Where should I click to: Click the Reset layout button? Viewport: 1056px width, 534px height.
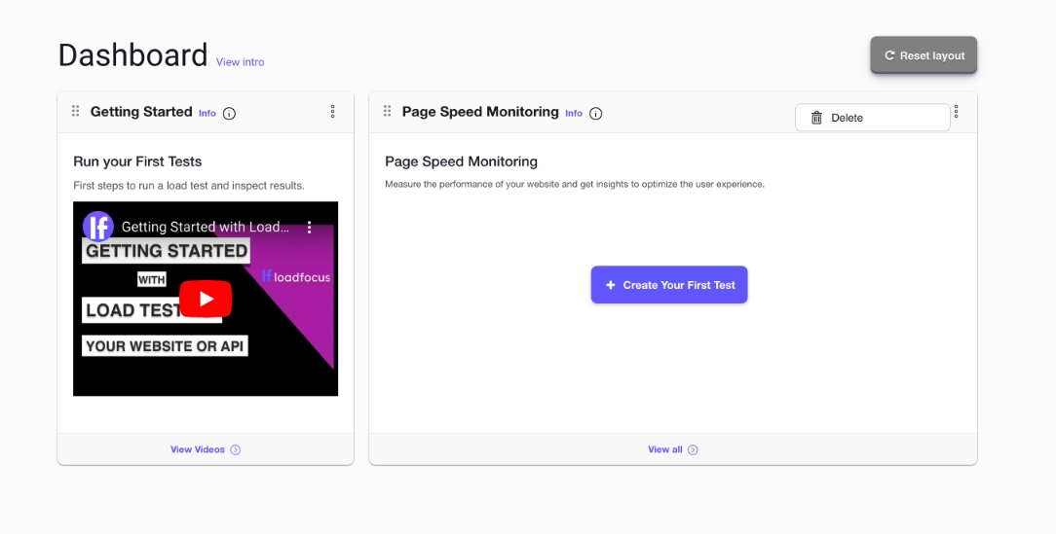[x=923, y=55]
